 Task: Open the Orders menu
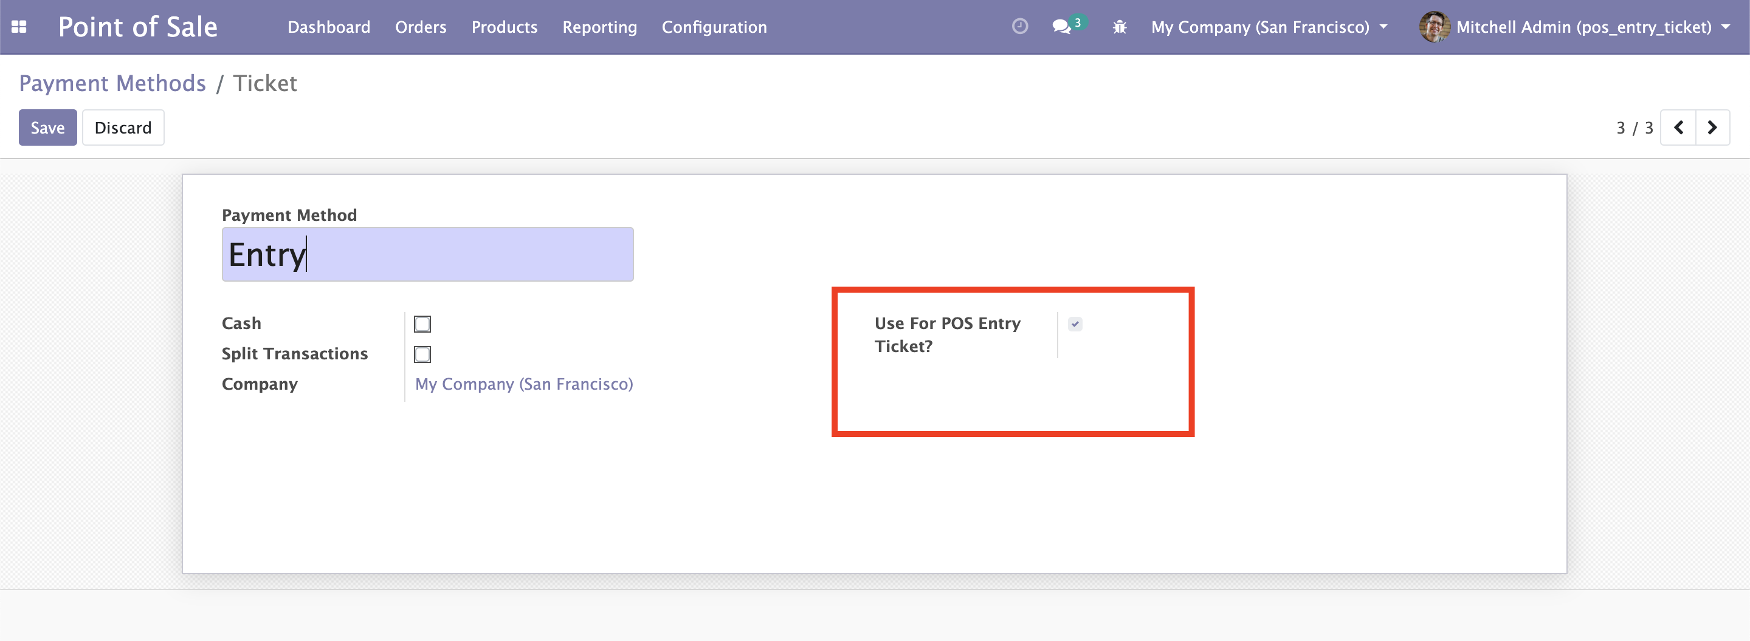[x=421, y=27]
